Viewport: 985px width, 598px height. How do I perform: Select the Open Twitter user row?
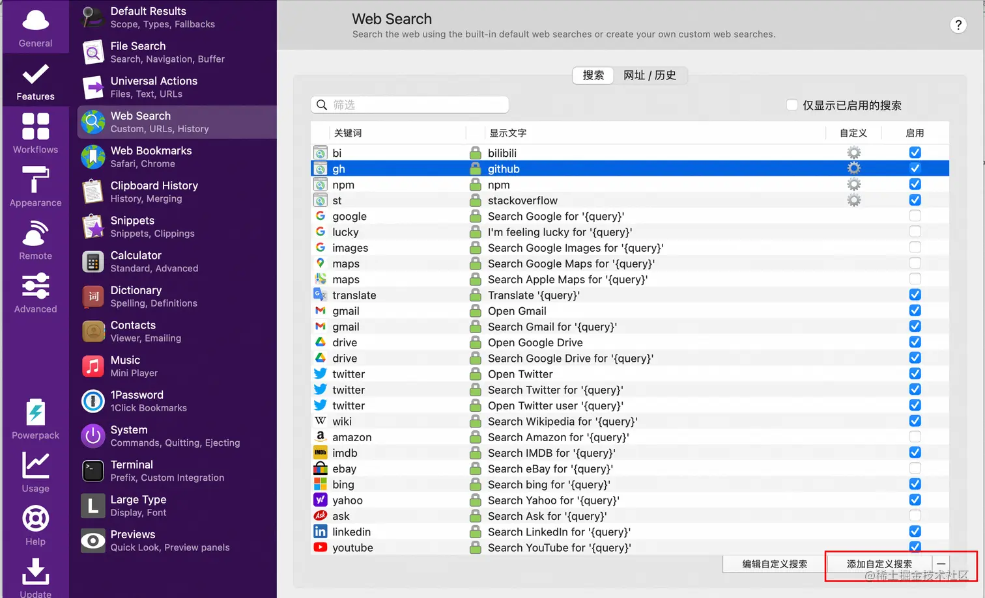pyautogui.click(x=630, y=405)
